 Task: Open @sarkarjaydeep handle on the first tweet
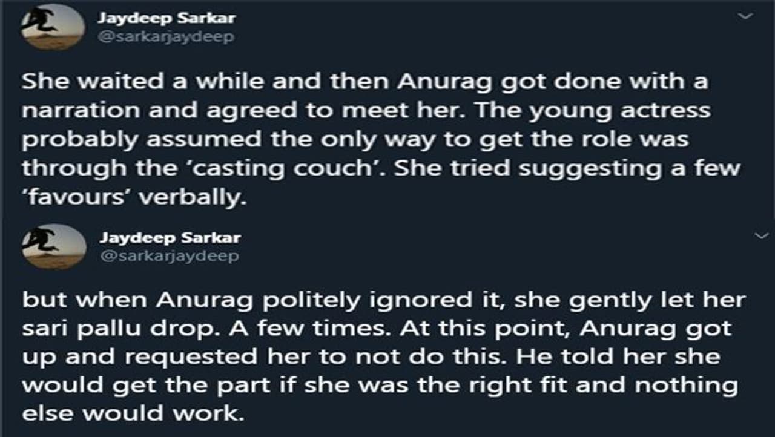[166, 36]
